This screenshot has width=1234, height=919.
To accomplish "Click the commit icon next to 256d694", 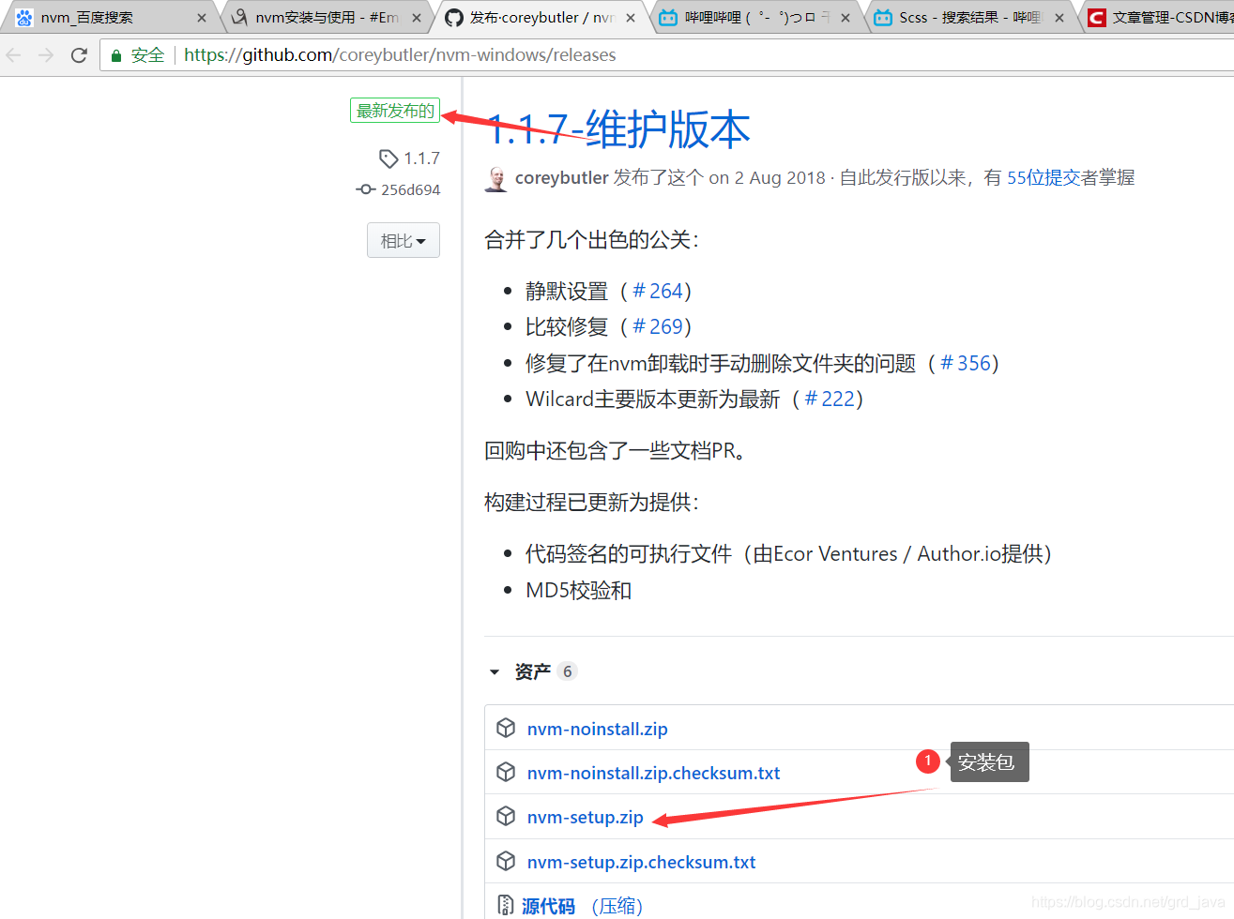I will click(366, 189).
